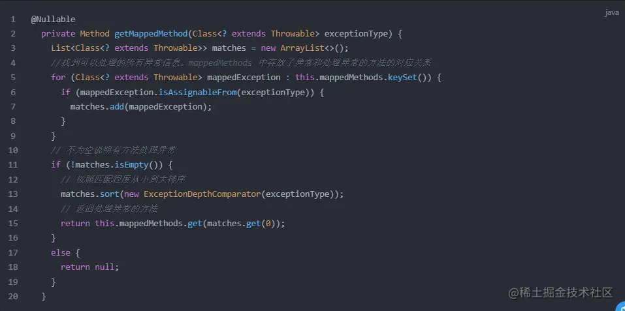The image size is (625, 311).
Task: Click the @Nullable annotation on line 1
Action: click(x=53, y=19)
